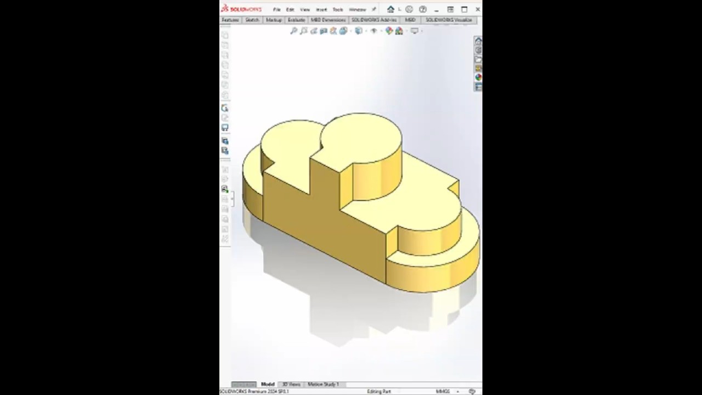The height and width of the screenshot is (395, 702).
Task: Click the dark blue tool icon under the rotate-arrow icon
Action: 225,127
